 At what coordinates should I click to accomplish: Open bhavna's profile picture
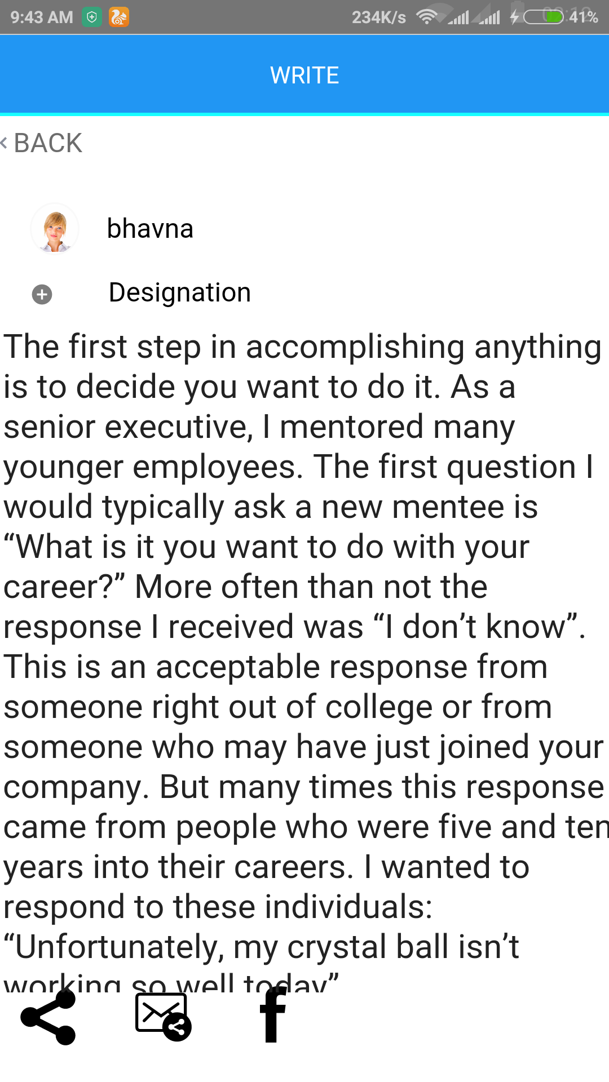coord(55,229)
